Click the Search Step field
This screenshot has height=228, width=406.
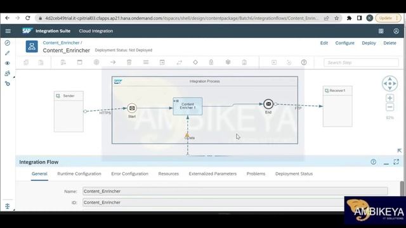(x=361, y=63)
